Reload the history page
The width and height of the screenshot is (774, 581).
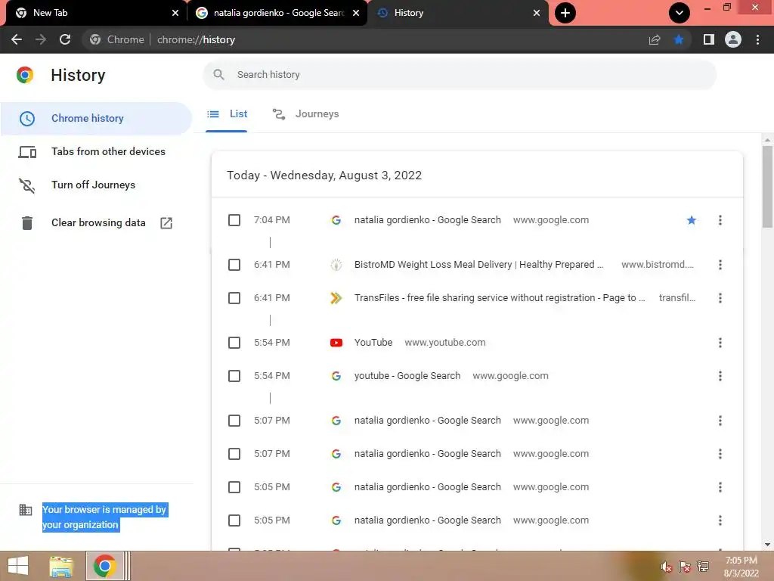click(x=65, y=39)
